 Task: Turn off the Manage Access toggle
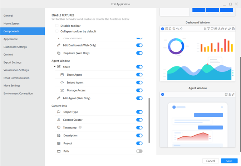[x=139, y=90]
